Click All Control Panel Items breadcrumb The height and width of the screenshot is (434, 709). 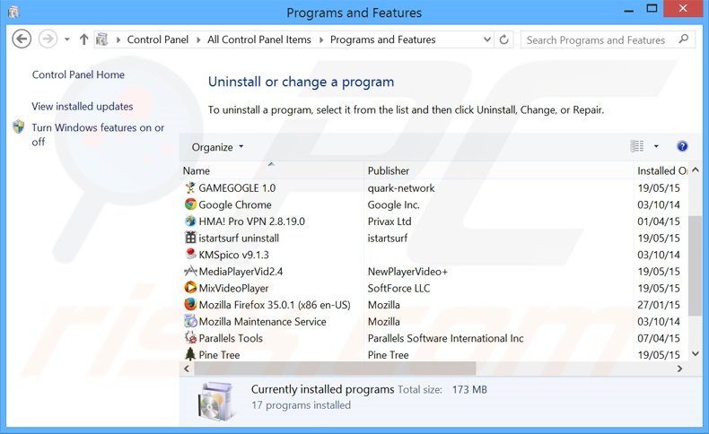point(259,39)
